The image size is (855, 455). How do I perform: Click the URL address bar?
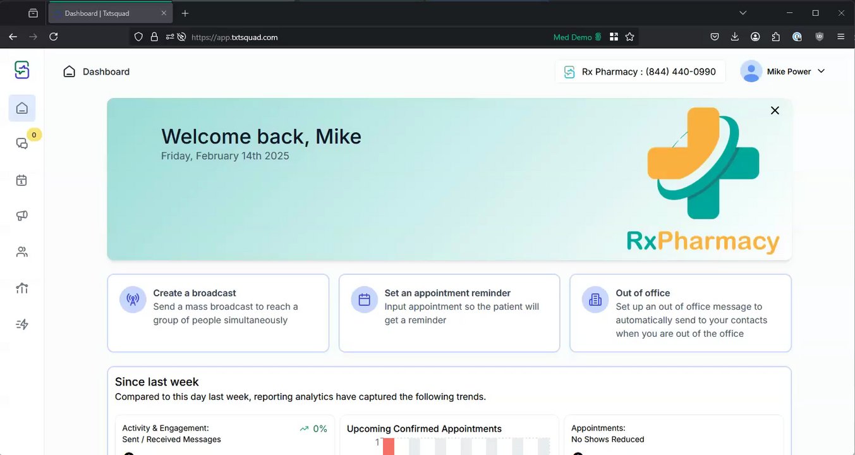point(367,37)
